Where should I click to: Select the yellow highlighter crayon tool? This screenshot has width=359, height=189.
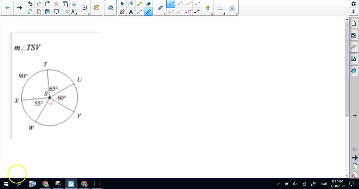coord(140,4)
